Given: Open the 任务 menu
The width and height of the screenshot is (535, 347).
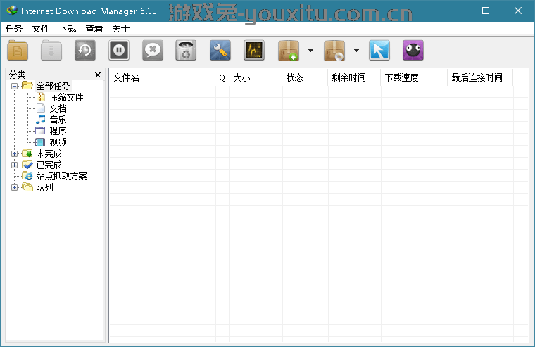Looking at the screenshot, I should point(13,29).
